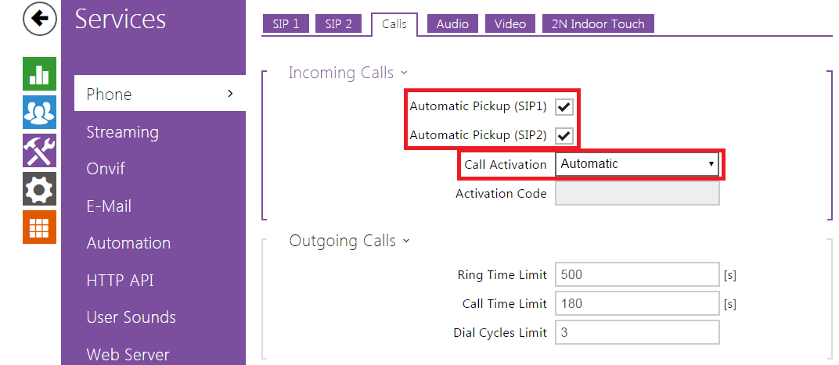Uncheck Automatic Pickup (SIP2) checkbox

pyautogui.click(x=564, y=135)
